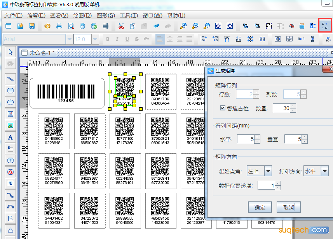Screen dimensions: 333x239
Task: Click the 确定 button
Action: coord(260,207)
